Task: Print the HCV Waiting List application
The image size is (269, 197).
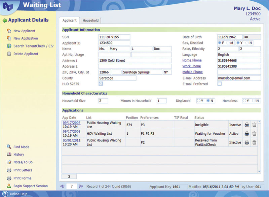Action: coord(247,134)
